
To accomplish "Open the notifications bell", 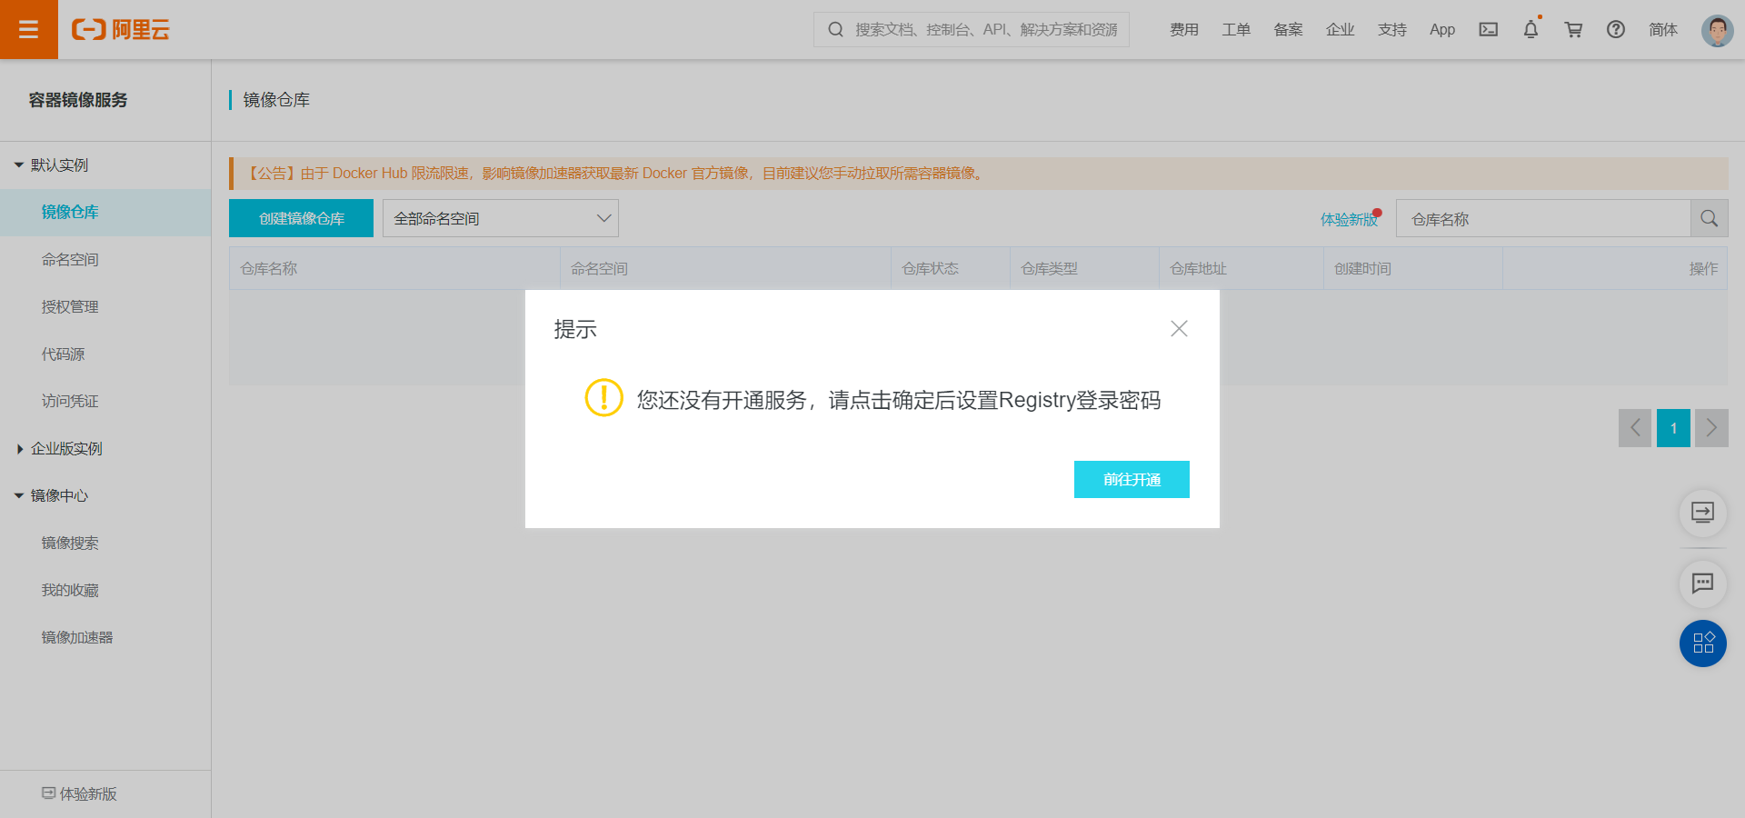I will [x=1531, y=30].
